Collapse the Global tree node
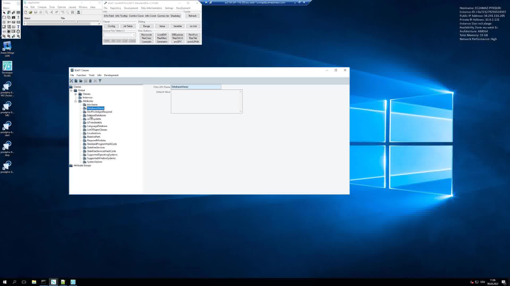 tap(71, 91)
